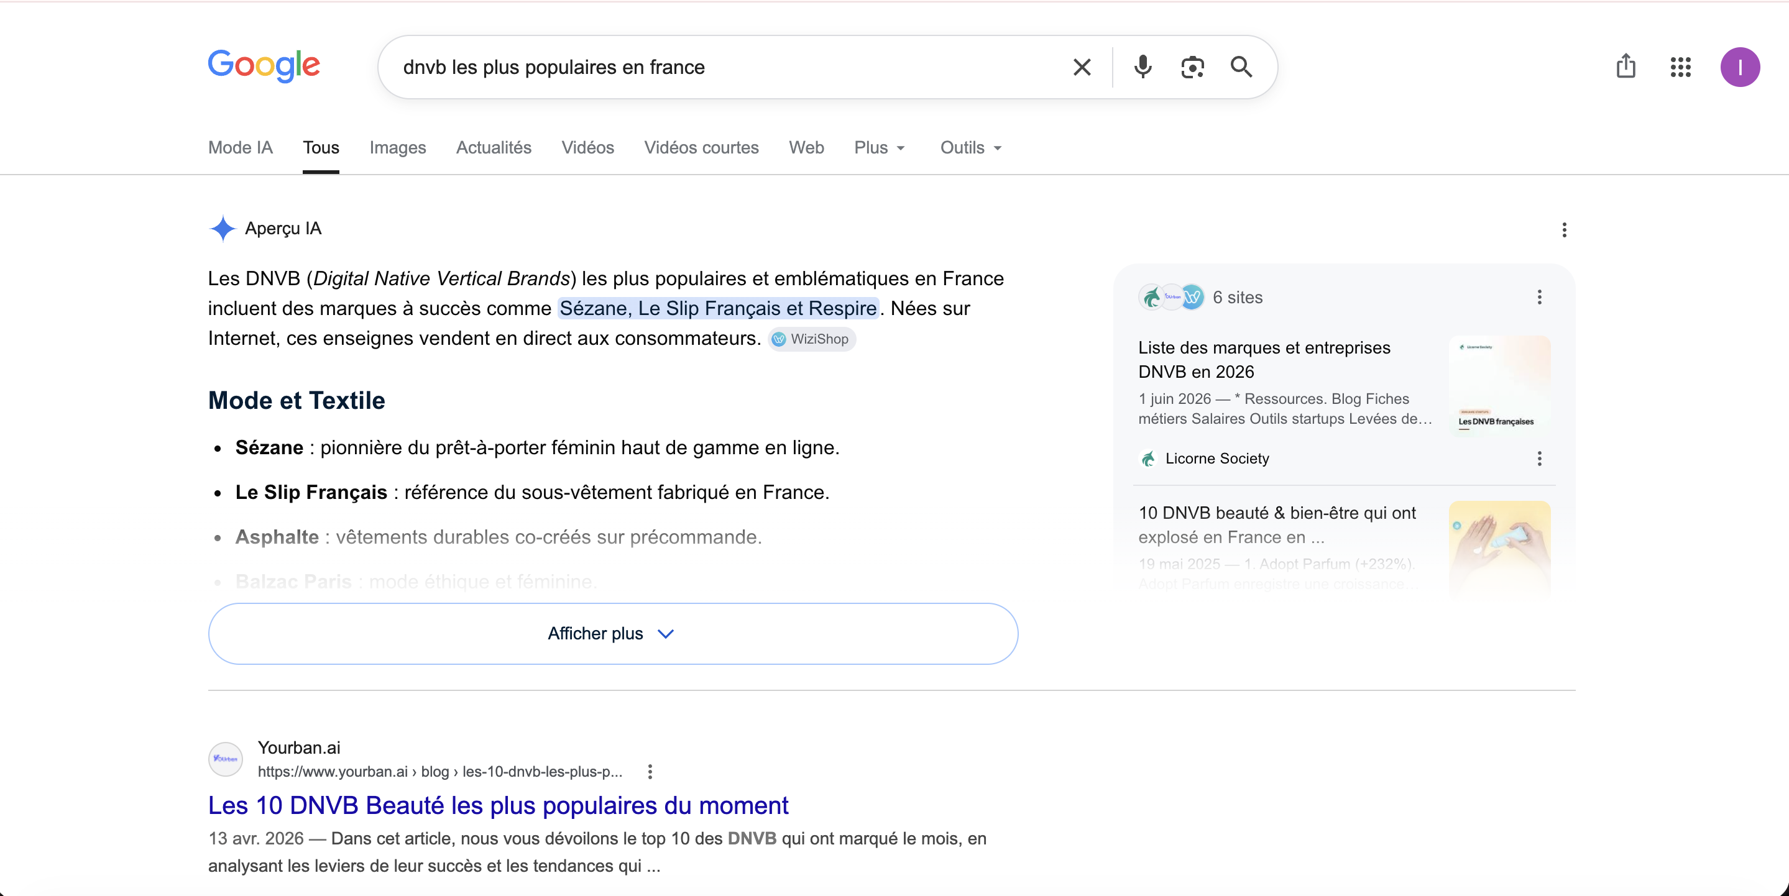This screenshot has width=1789, height=896.
Task: Open options for Licorne Society source
Action: pos(1539,458)
